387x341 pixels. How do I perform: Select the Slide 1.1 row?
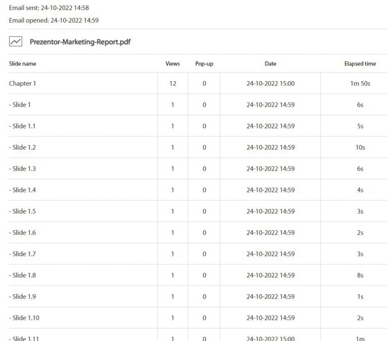(x=198, y=126)
